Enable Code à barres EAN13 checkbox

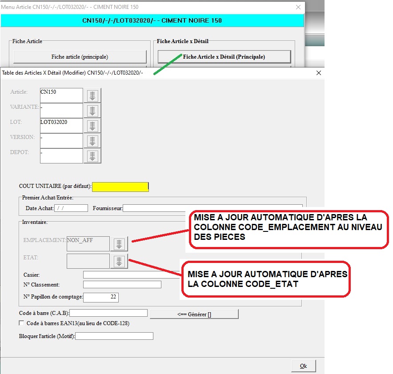tap(22, 323)
